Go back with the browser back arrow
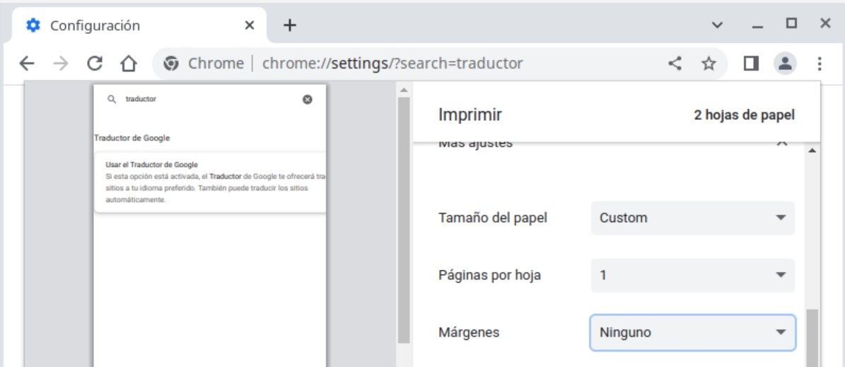Image resolution: width=845 pixels, height=367 pixels. click(26, 64)
